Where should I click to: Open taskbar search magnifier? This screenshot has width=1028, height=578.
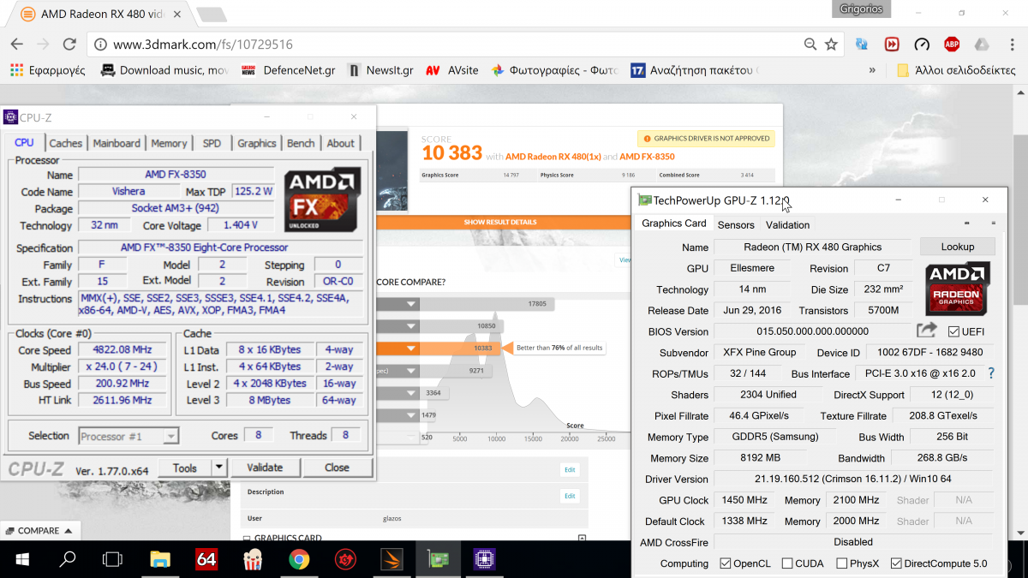tap(68, 560)
